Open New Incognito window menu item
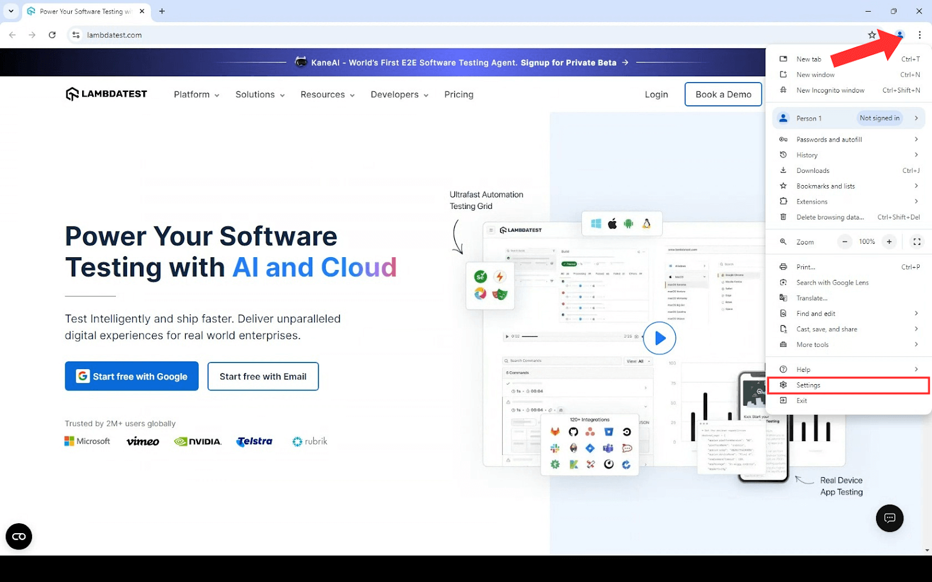The height and width of the screenshot is (582, 932). 848,90
